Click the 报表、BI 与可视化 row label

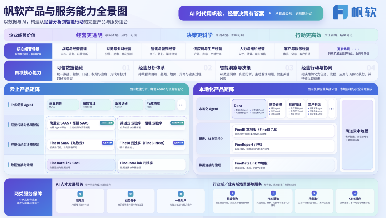[211, 139]
